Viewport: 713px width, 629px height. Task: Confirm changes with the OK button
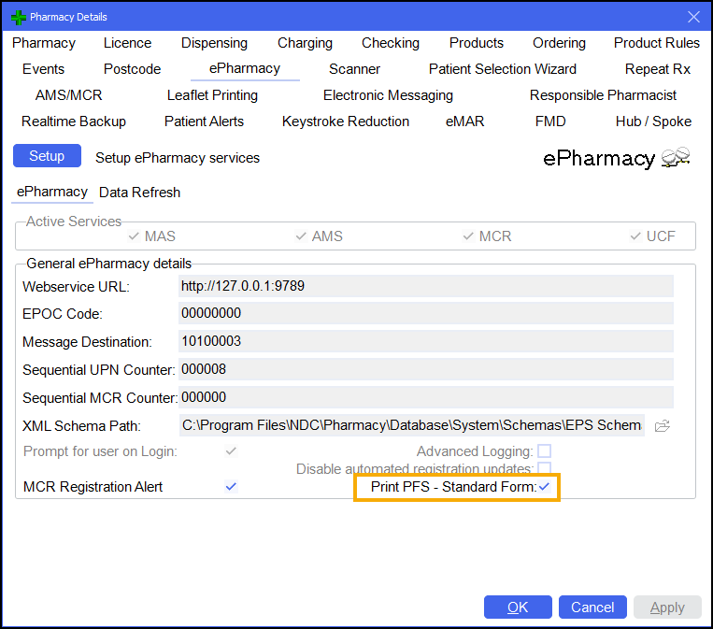pos(518,608)
